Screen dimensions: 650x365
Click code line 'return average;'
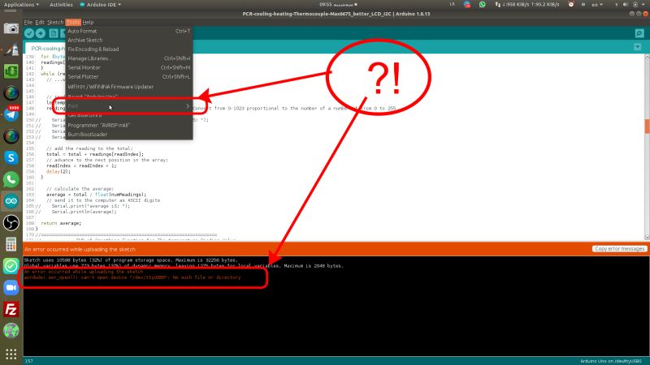pos(61,223)
